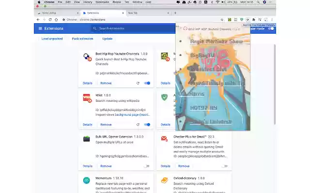Close the Store Listing tab
The image size is (310, 193).
tap(77, 13)
